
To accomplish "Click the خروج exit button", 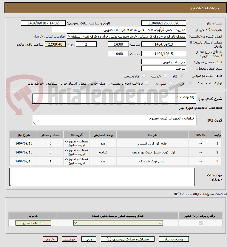I will tap(50, 239).
